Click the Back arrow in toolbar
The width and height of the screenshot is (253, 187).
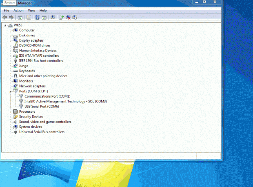tap(5, 17)
